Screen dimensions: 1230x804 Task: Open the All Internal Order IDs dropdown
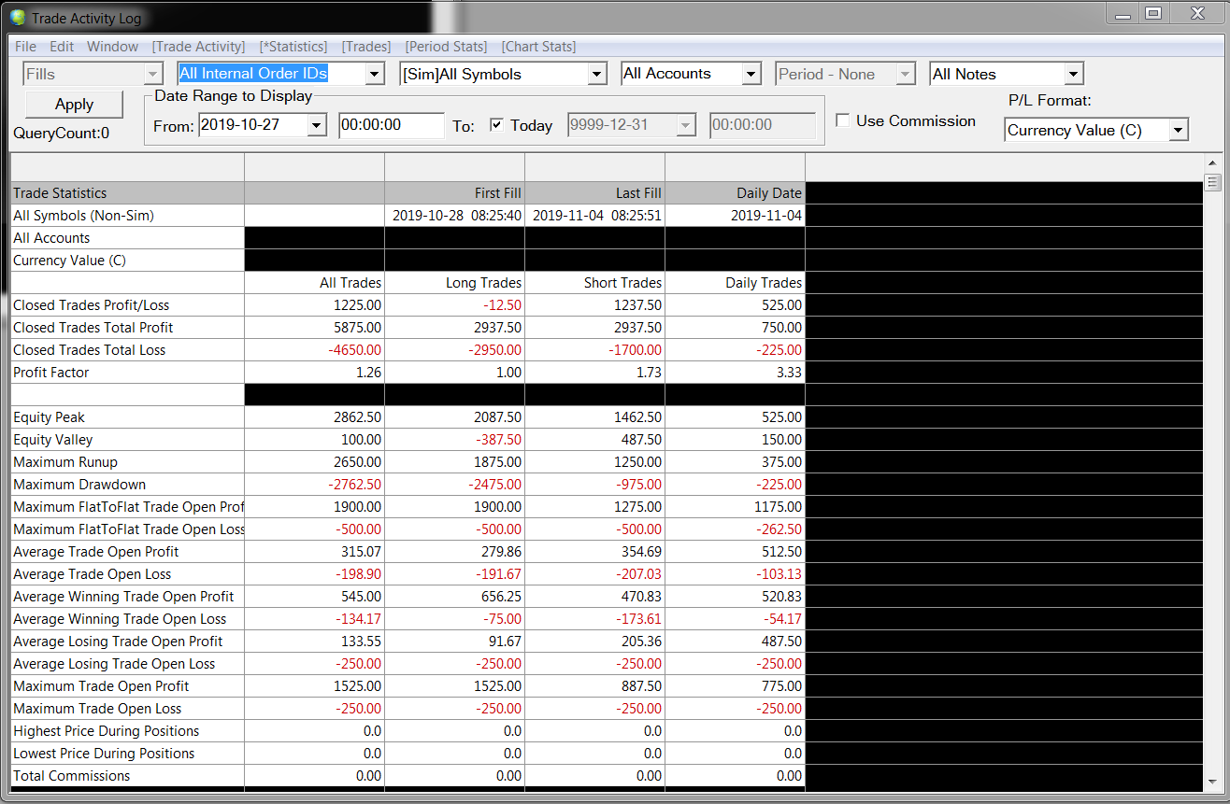(375, 74)
